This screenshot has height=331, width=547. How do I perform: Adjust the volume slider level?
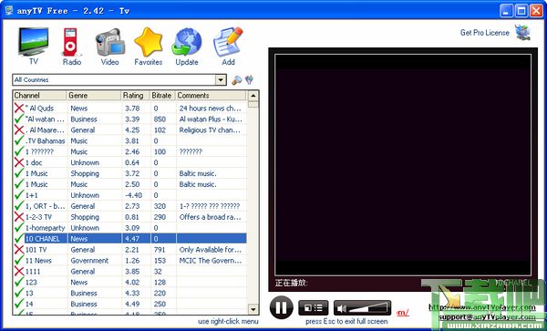point(368,308)
